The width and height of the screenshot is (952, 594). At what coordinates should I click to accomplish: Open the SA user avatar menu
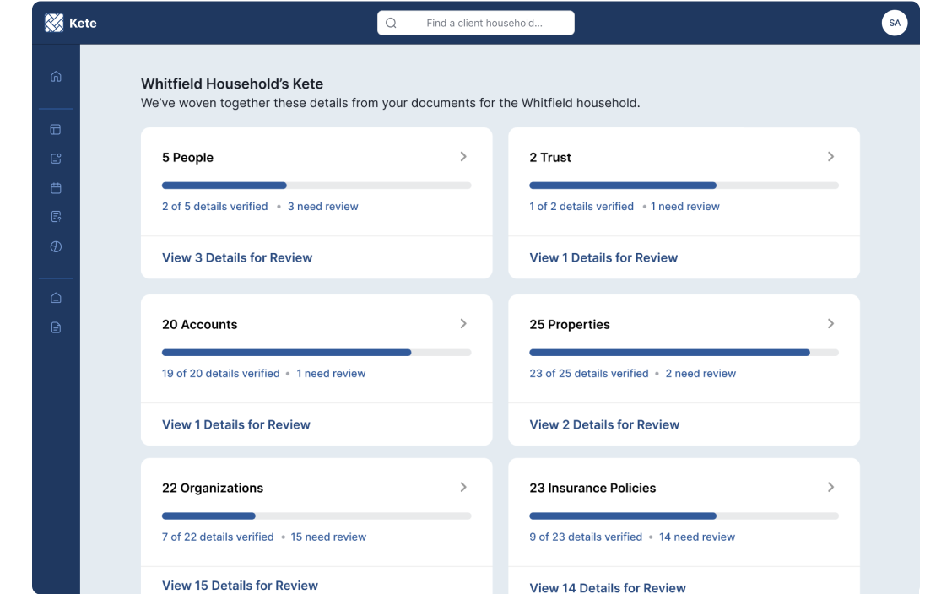(895, 23)
